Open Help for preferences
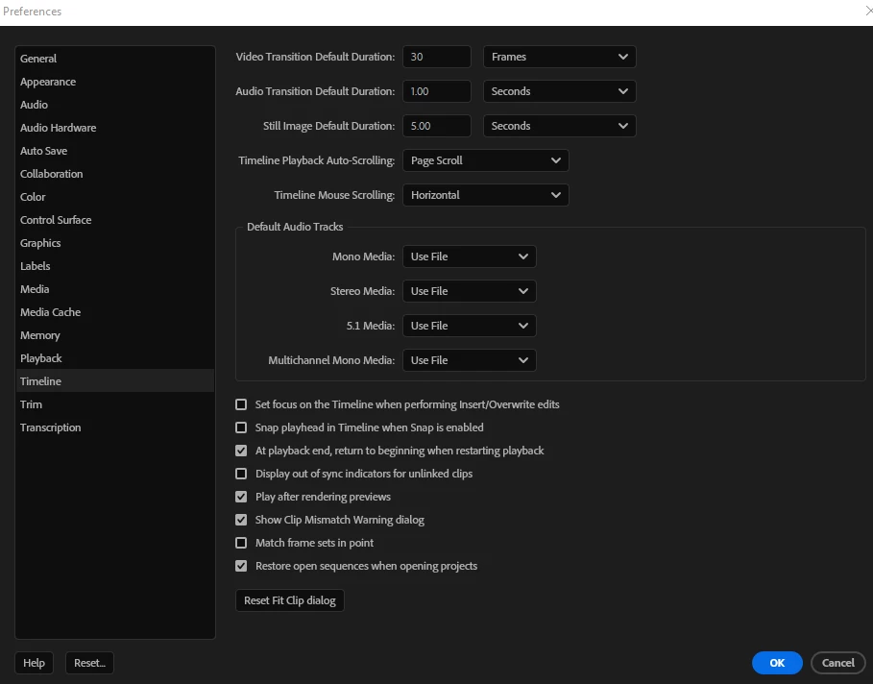Viewport: 873px width, 684px height. click(x=34, y=663)
